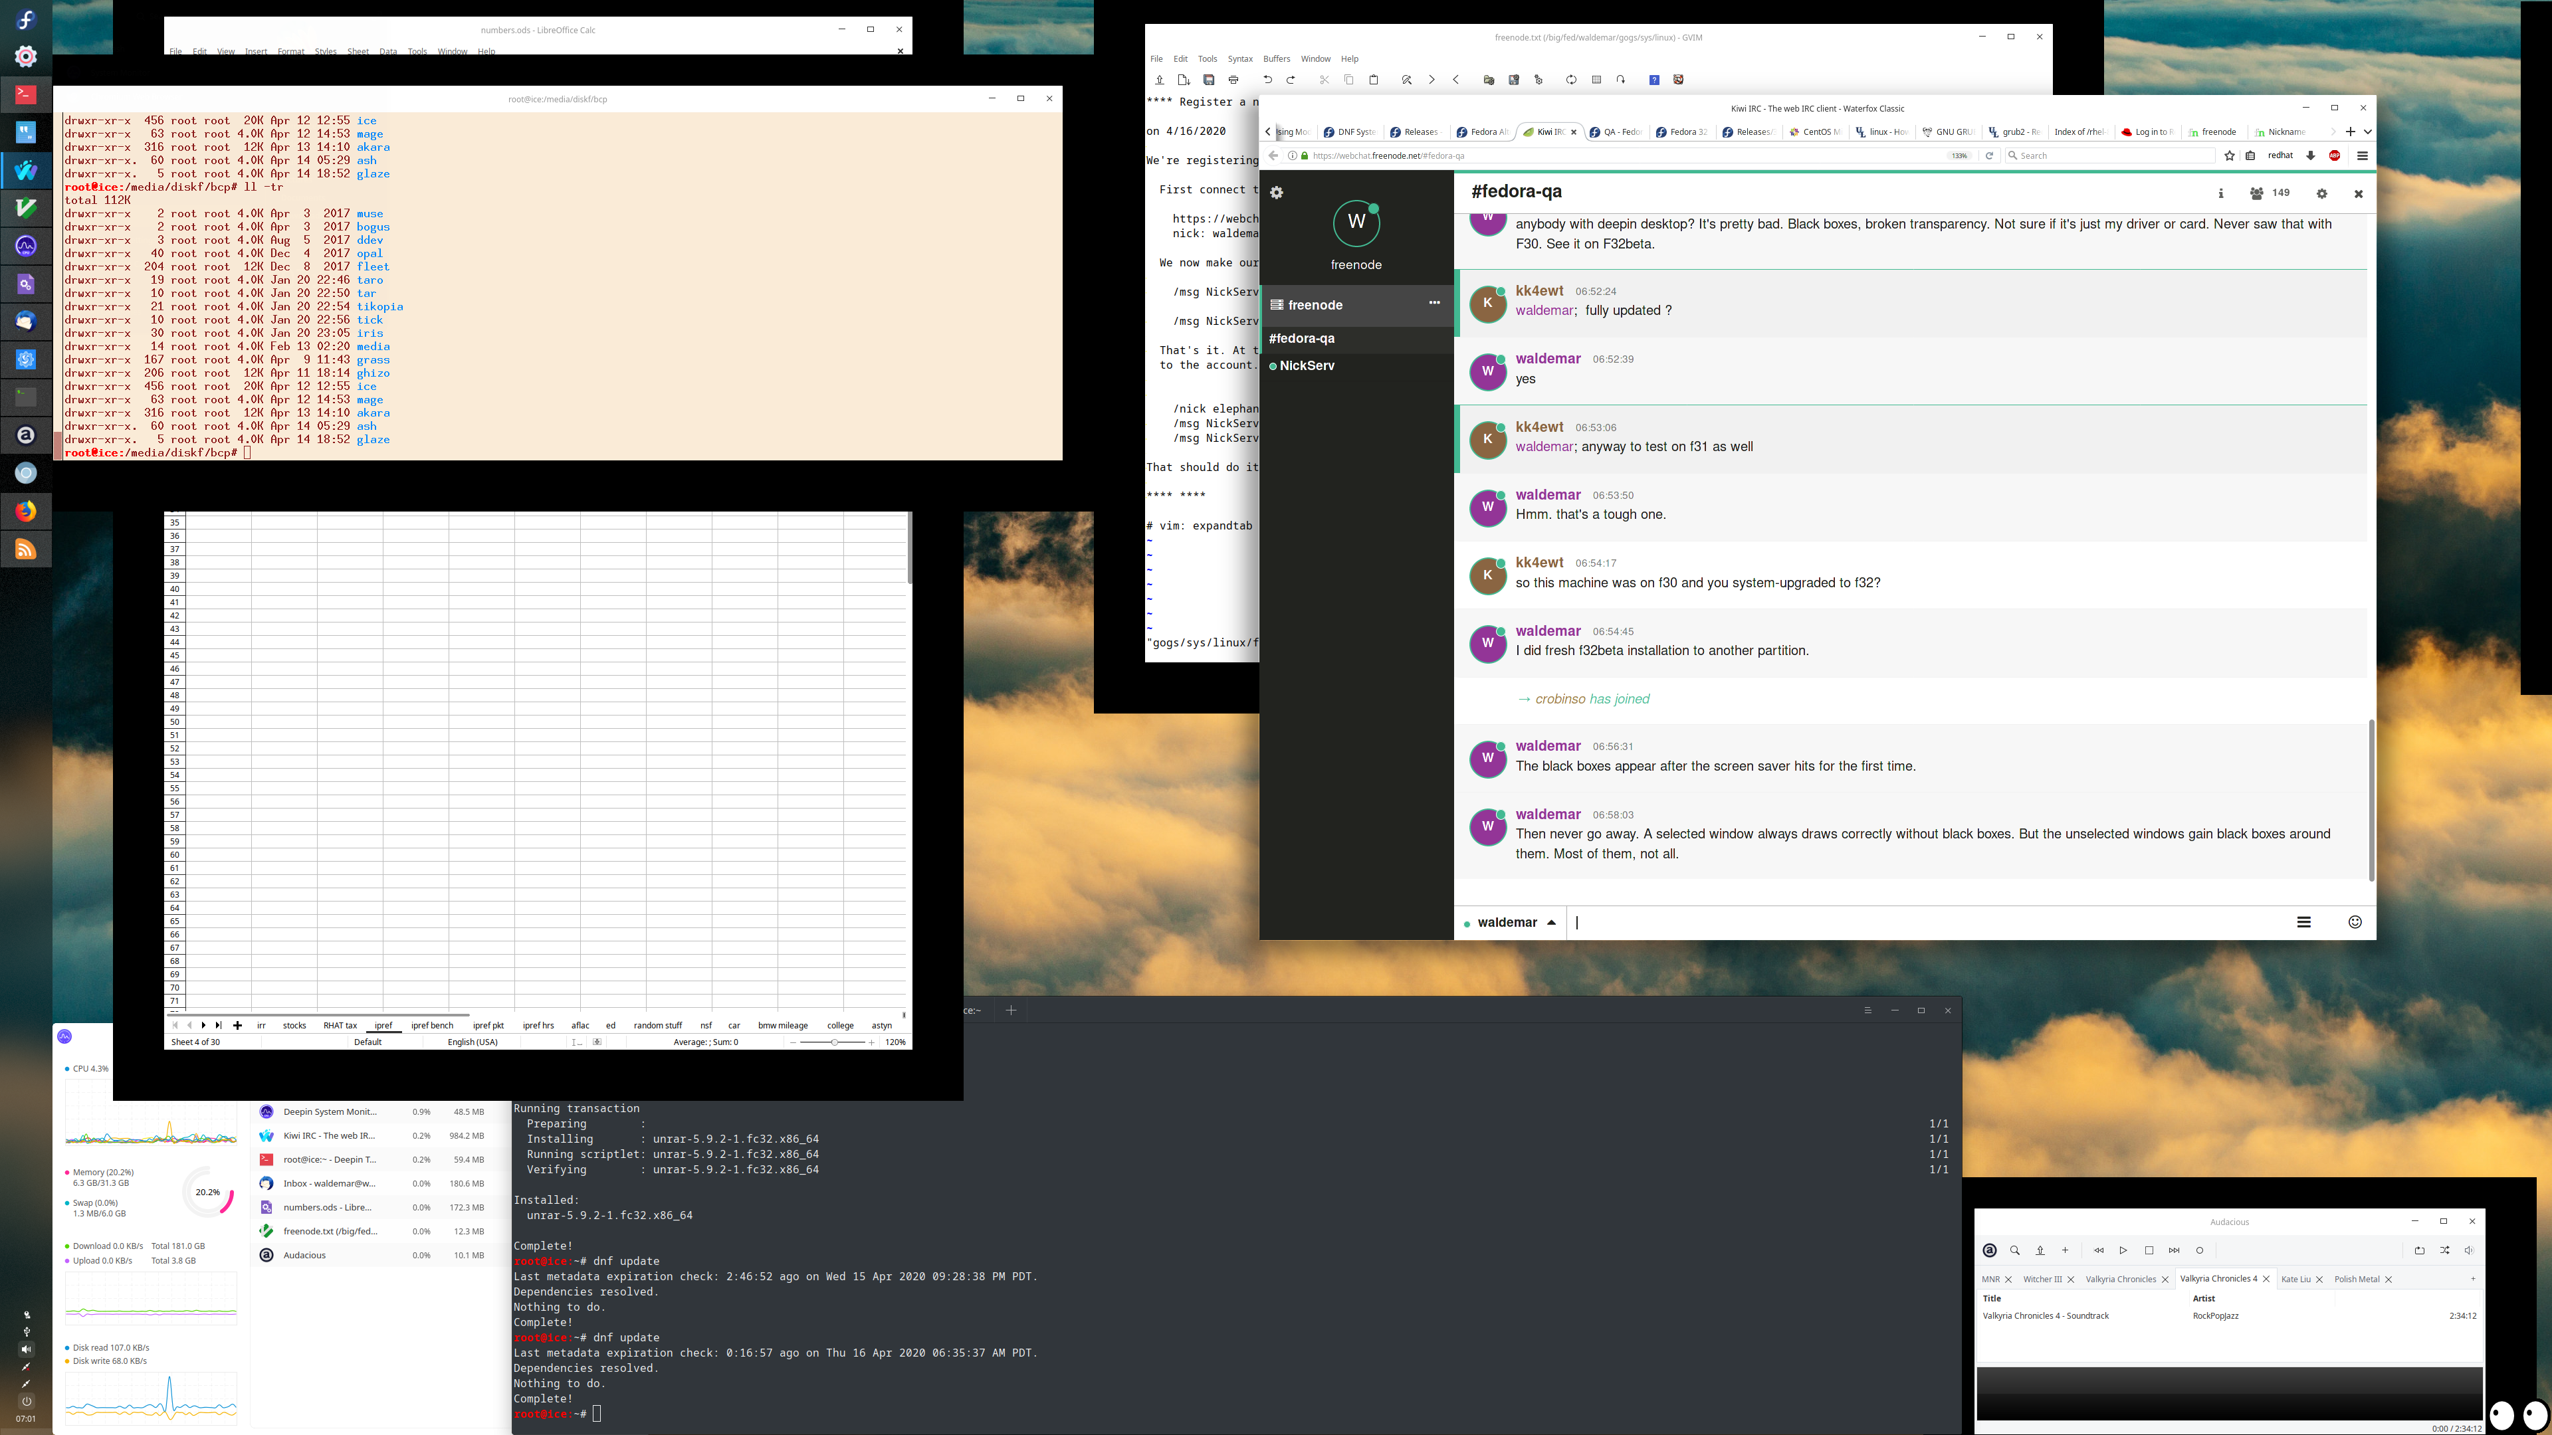Click Adblock Plus toolbar icon
Image resolution: width=2552 pixels, height=1435 pixels.
2335,155
